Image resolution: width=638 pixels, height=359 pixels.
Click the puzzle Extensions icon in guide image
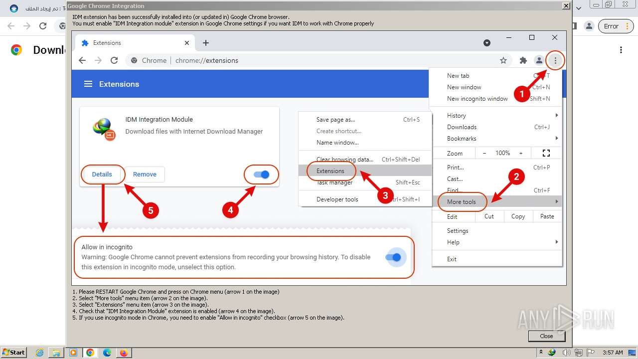point(523,60)
